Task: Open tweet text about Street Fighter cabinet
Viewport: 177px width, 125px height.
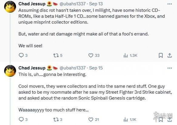Action: pos(95,92)
